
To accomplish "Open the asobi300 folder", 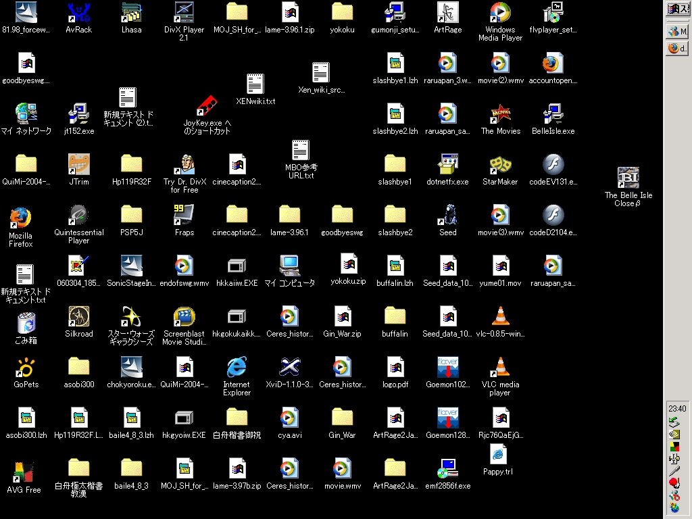I will [78, 373].
